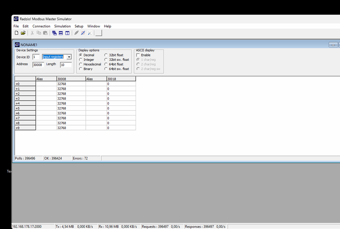The image size is (340, 229).
Task: Open the Edit menu
Action: click(26, 26)
